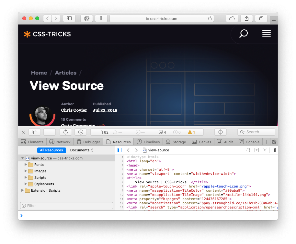Add a new inspector tab
296x244 pixels.
pos(266,142)
